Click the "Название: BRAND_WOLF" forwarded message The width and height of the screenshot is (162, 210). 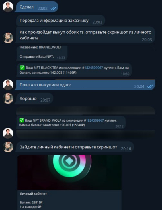42,53
